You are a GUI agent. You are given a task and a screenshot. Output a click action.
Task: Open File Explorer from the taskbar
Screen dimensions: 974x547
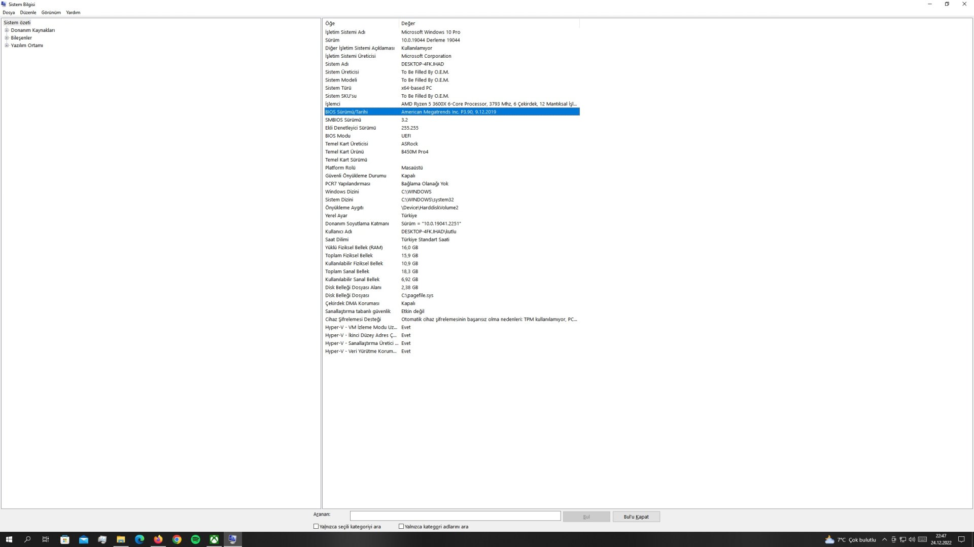click(121, 539)
